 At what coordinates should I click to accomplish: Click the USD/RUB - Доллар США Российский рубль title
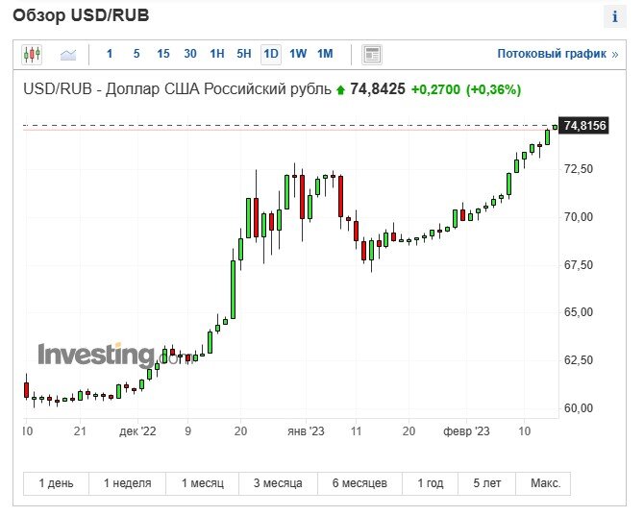(x=177, y=89)
